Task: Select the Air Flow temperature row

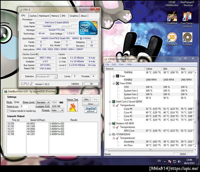Action: tap(149, 145)
